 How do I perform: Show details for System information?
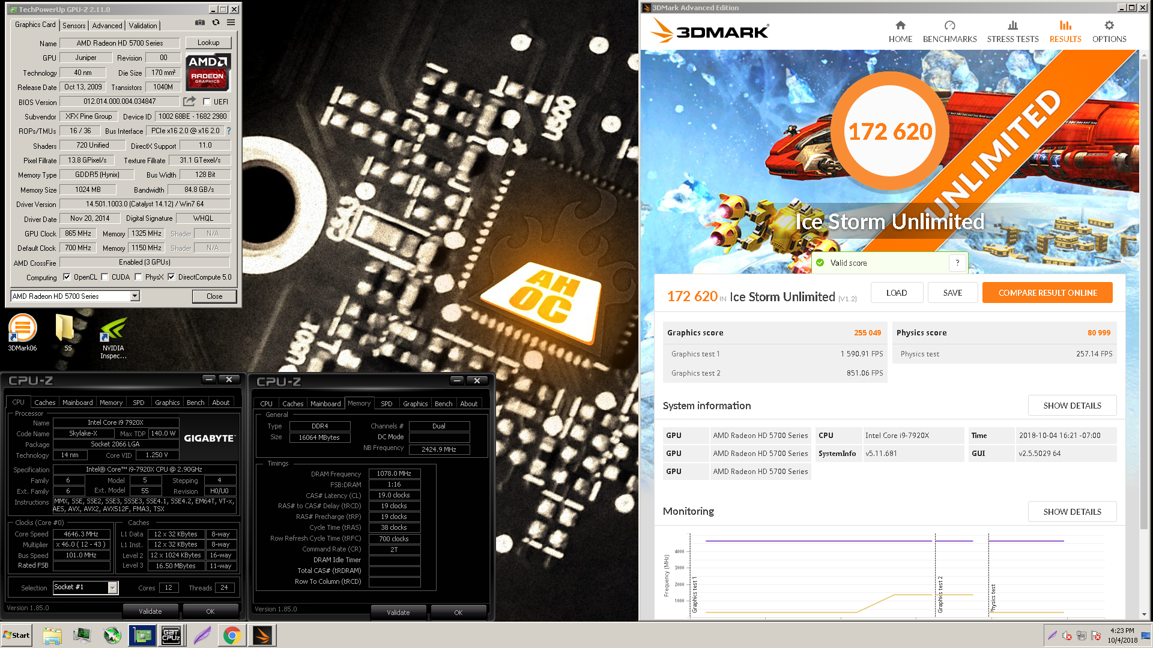pos(1072,406)
